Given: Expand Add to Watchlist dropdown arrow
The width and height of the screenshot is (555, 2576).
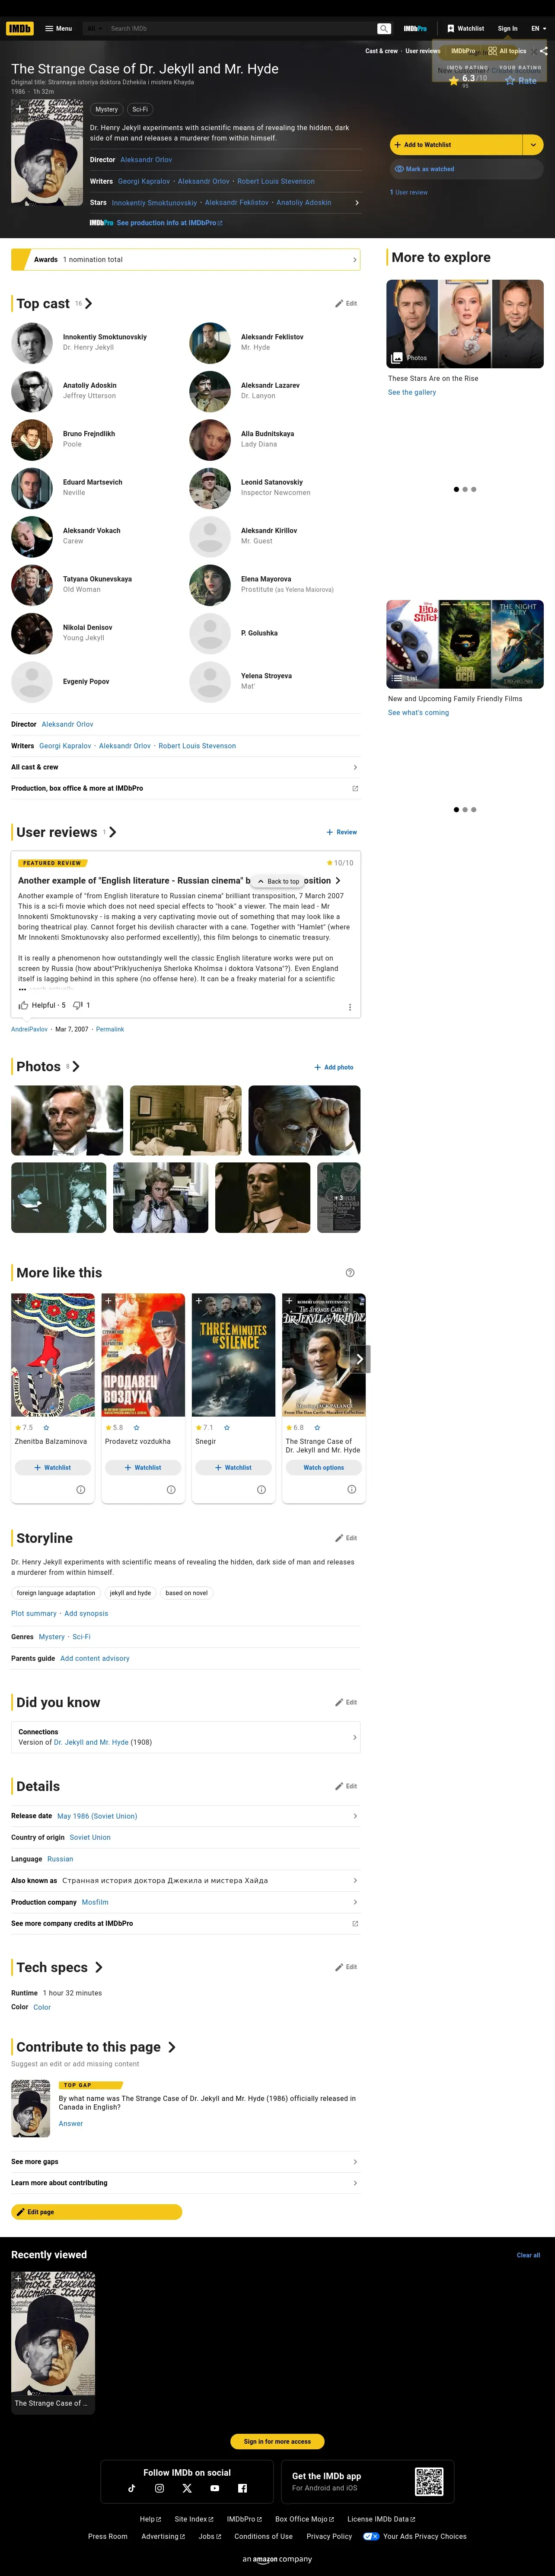Looking at the screenshot, I should tap(534, 145).
